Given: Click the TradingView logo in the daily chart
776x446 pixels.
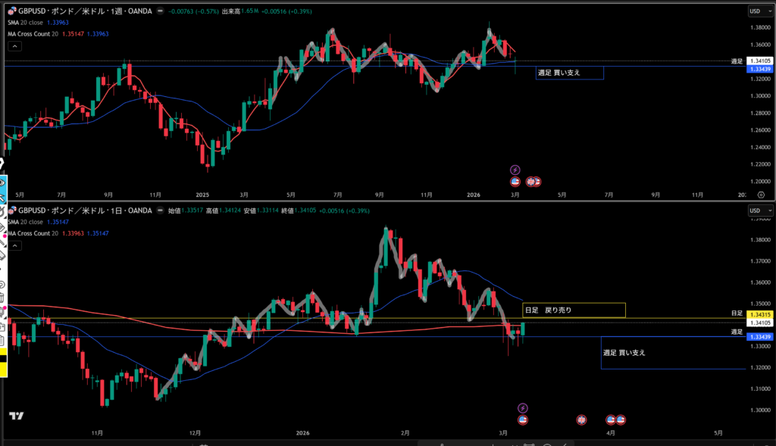Looking at the screenshot, I should pos(15,416).
